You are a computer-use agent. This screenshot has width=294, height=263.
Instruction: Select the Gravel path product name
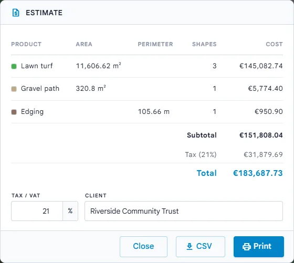pos(40,89)
